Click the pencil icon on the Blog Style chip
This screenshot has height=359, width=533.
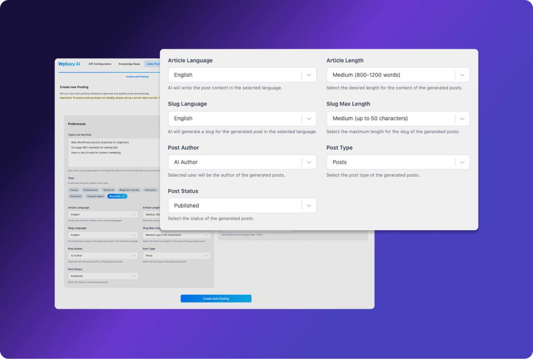[x=124, y=196]
